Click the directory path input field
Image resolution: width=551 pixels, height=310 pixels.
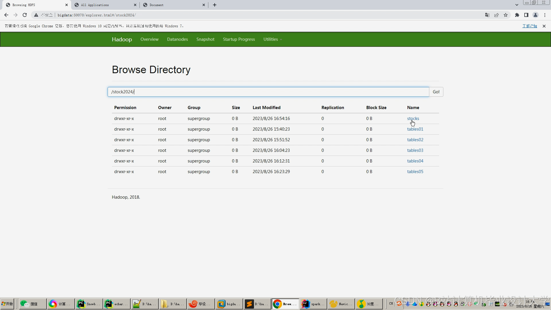click(268, 92)
